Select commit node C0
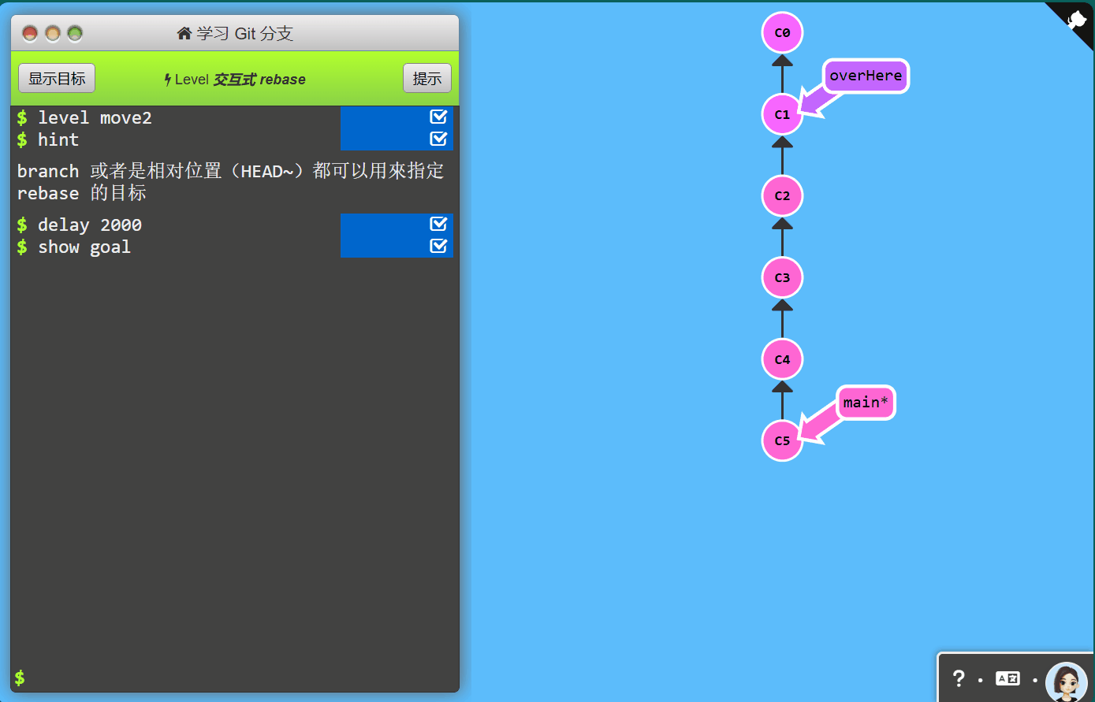Image resolution: width=1095 pixels, height=702 pixels. click(x=781, y=33)
